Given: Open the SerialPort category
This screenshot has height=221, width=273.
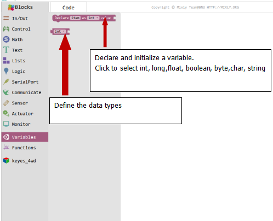Looking at the screenshot, I should pyautogui.click(x=25, y=82).
